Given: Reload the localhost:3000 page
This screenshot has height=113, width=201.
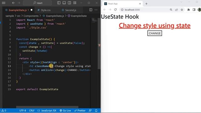Looking at the screenshot, I should coord(115,10).
